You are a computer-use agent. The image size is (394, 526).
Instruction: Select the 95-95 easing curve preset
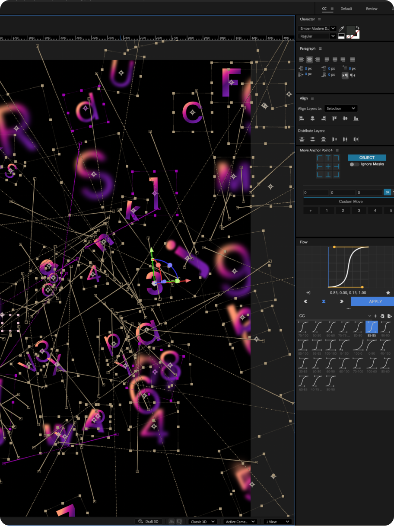coord(317,347)
